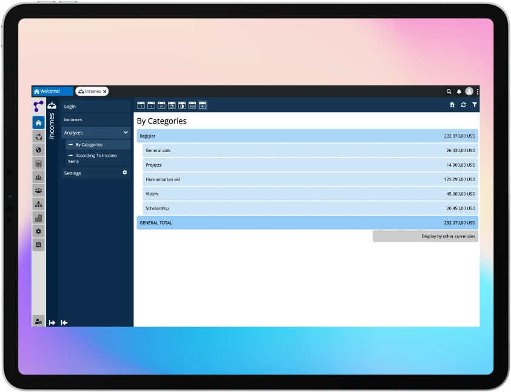Collapse the Analyzes menu chevron
511x392 pixels.
click(125, 133)
